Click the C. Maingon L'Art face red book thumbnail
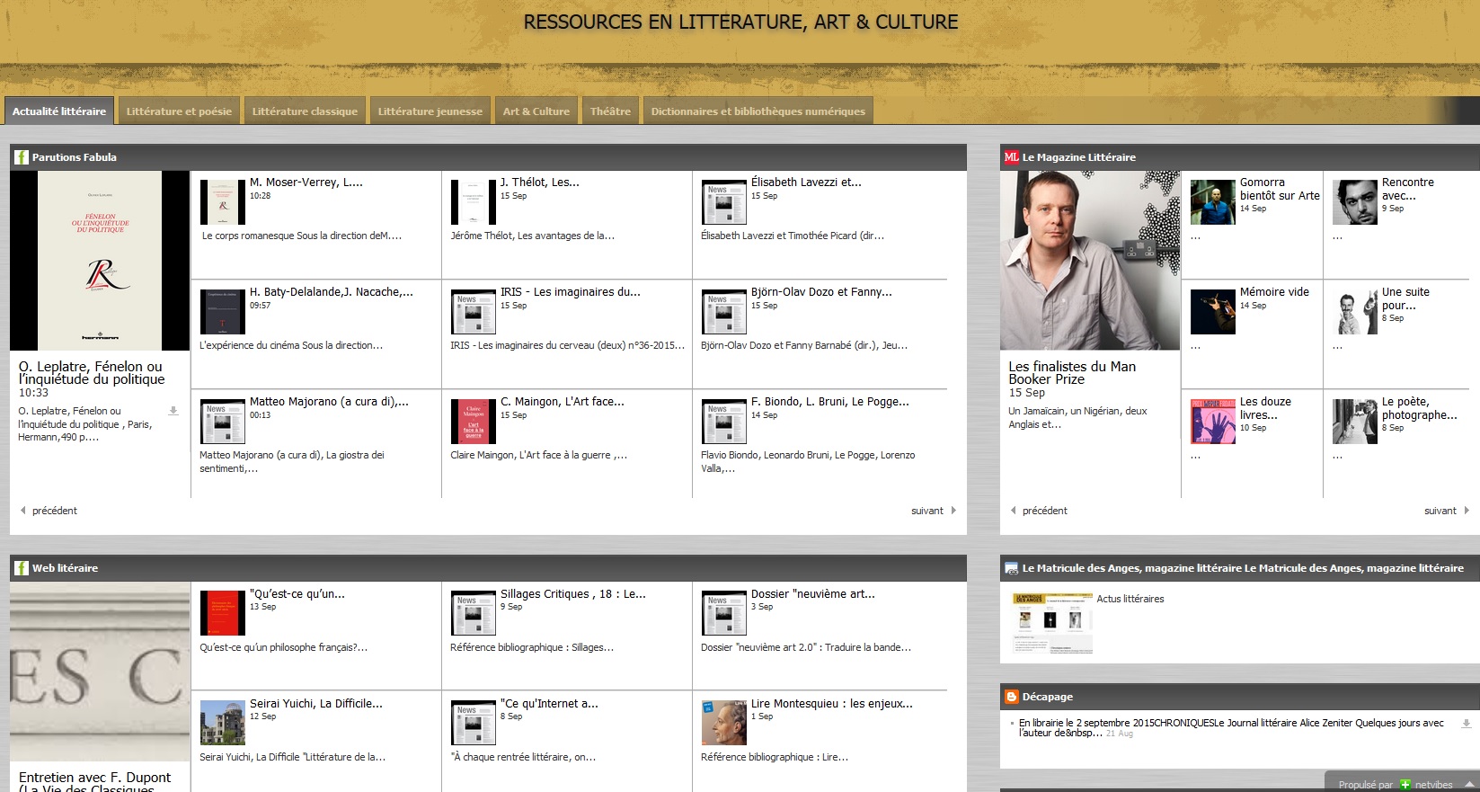1480x792 pixels. coord(474,422)
